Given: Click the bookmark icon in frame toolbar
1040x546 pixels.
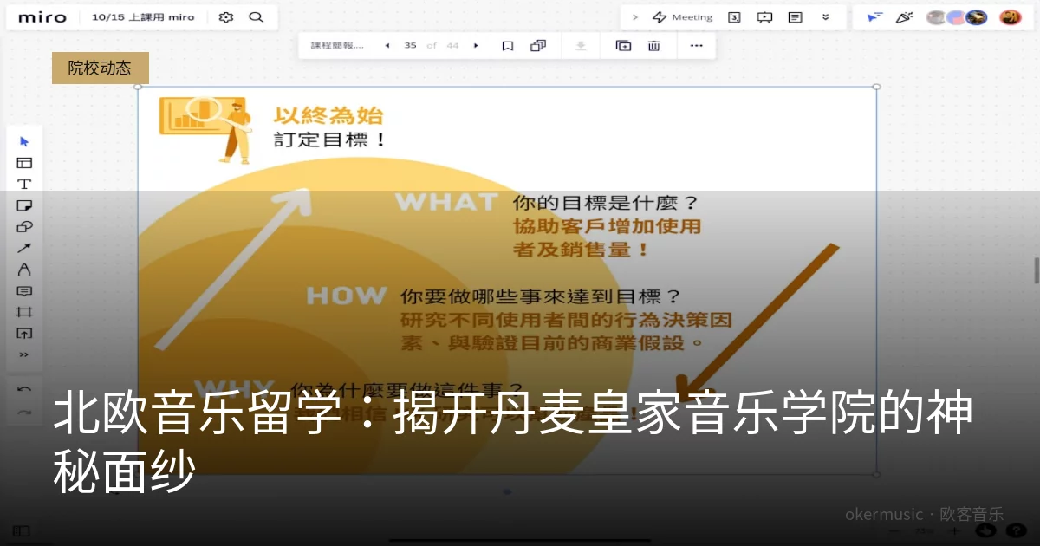Looking at the screenshot, I should (508, 46).
